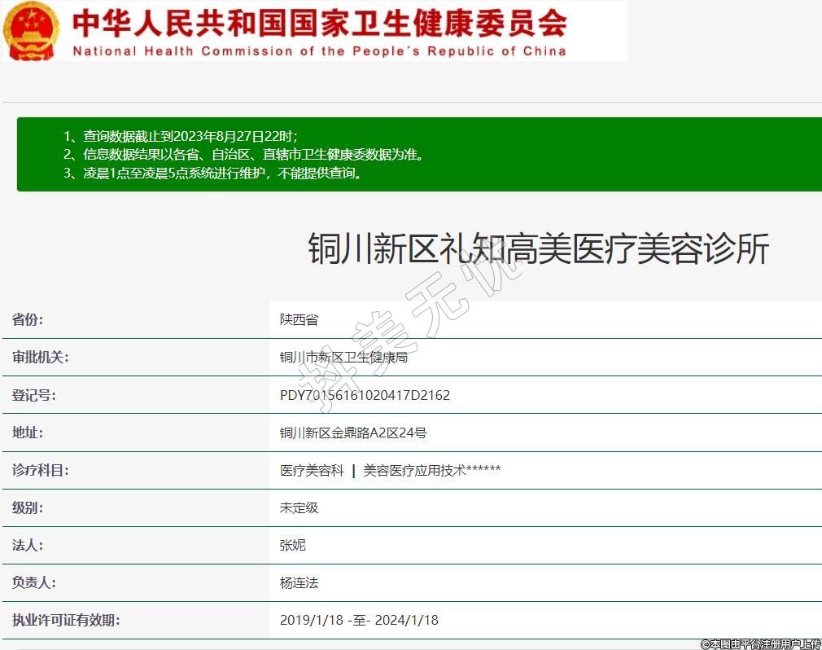Click the Chinese commission title in header
The image size is (822, 650).
click(319, 22)
